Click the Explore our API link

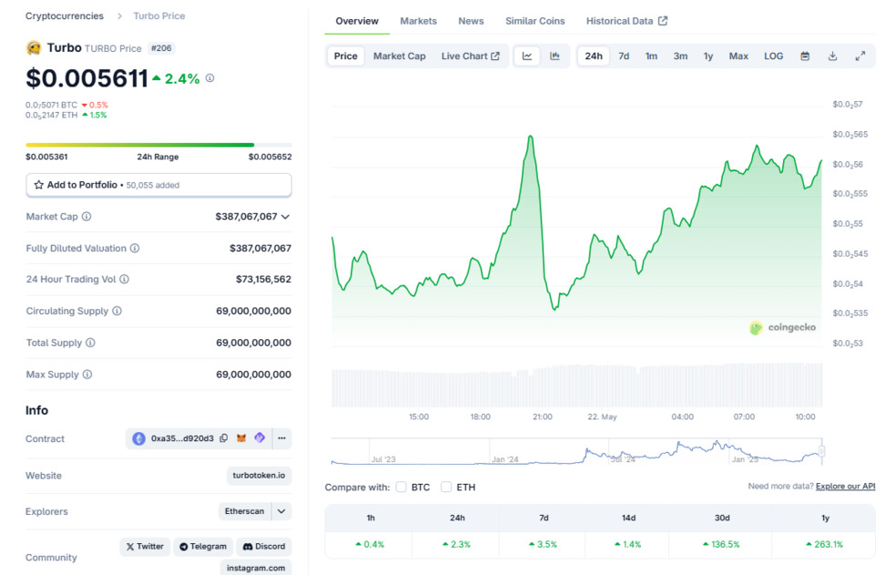[x=846, y=487]
